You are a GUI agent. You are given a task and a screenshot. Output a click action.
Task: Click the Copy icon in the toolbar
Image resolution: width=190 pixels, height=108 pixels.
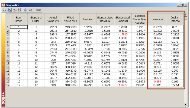pyautogui.click(x=4, y=10)
